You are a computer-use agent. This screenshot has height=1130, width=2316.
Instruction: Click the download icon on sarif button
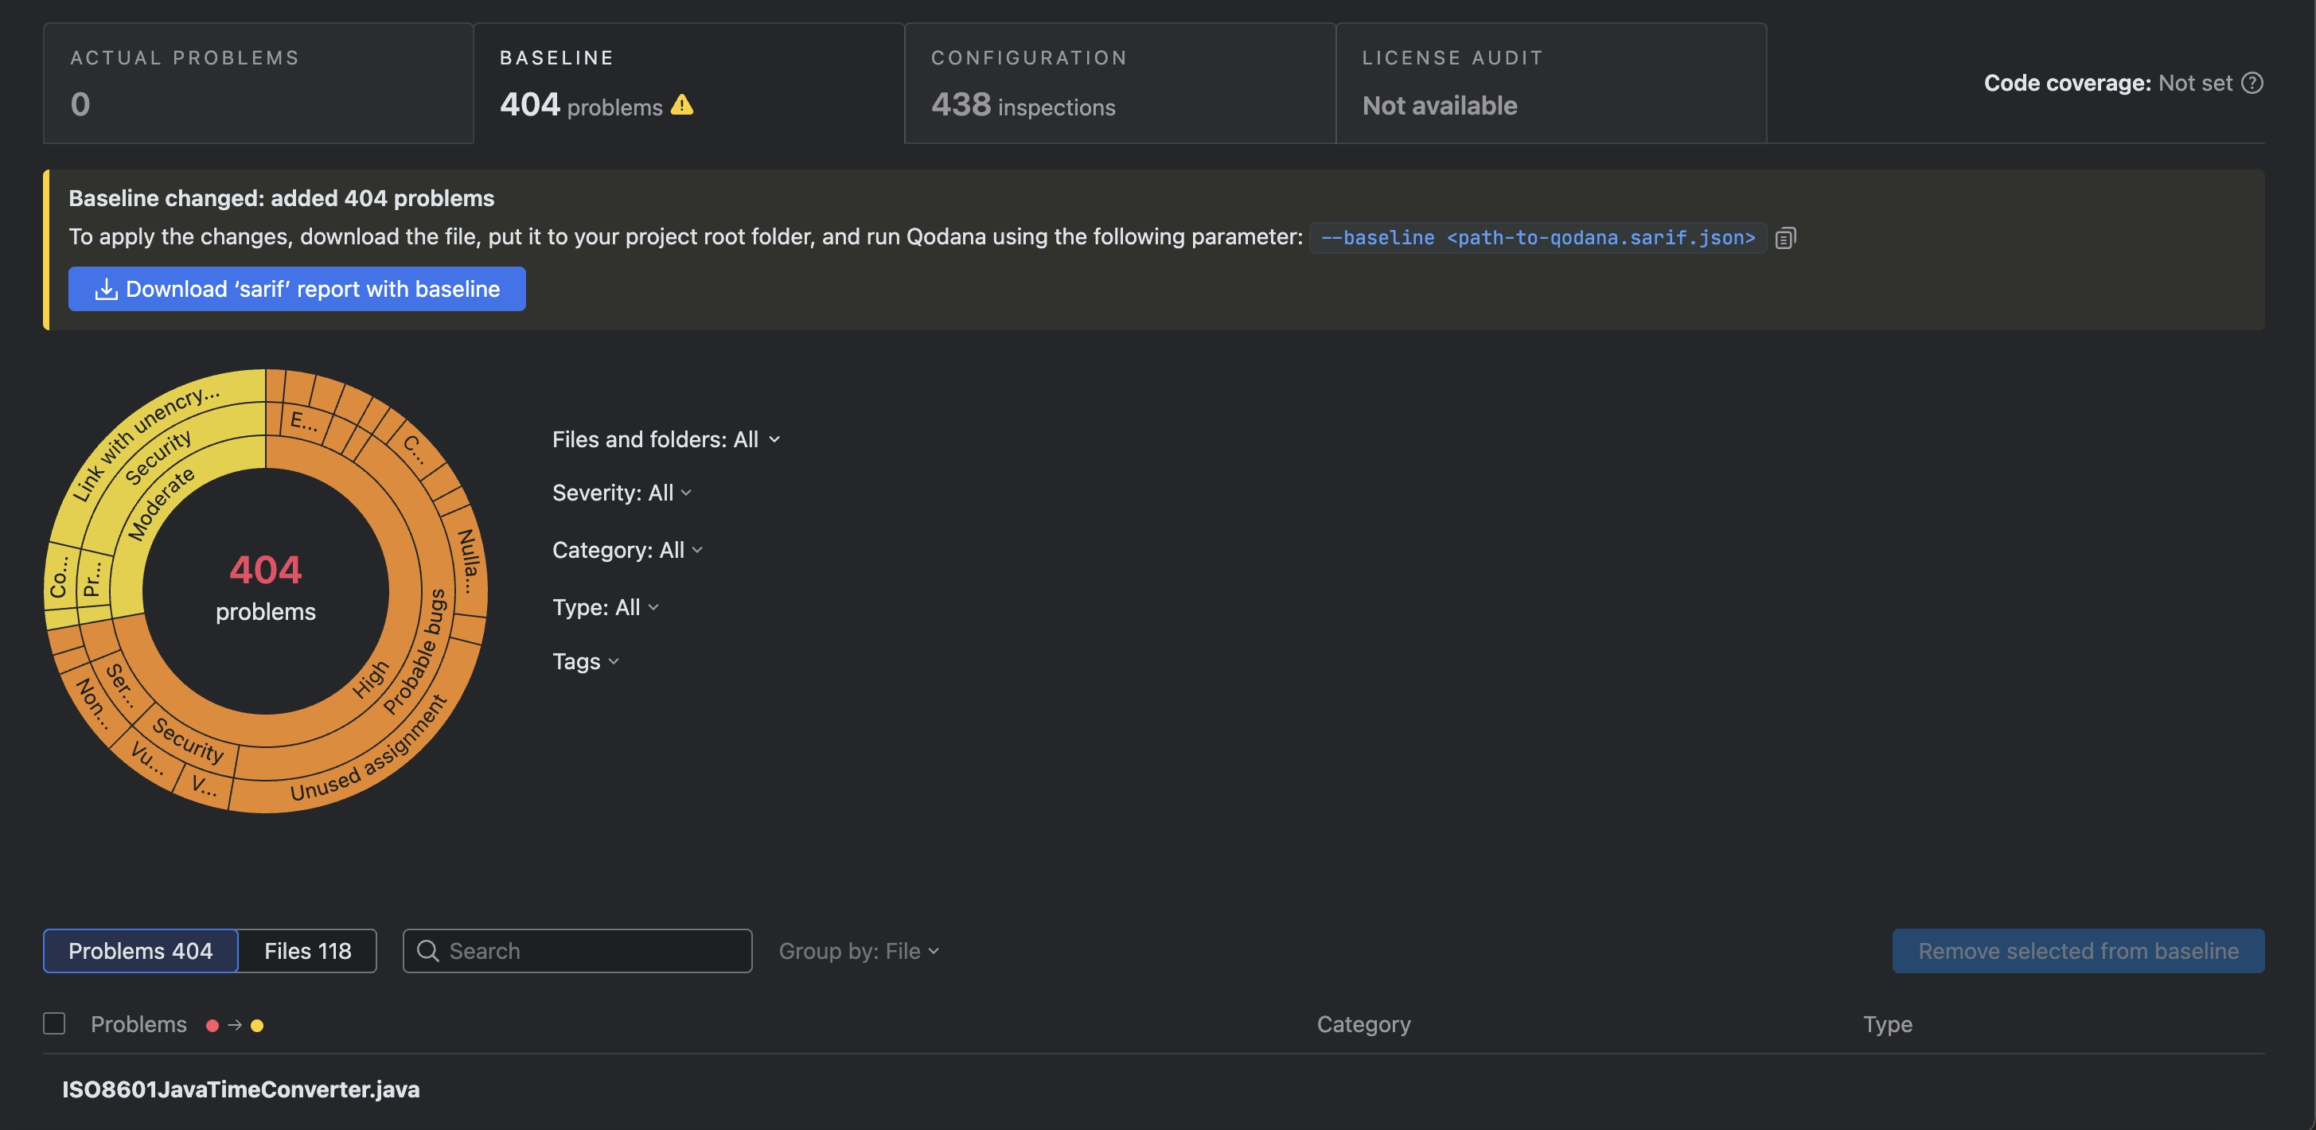pyautogui.click(x=106, y=290)
